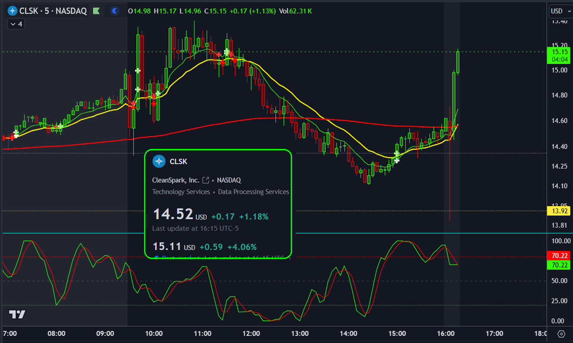
Task: Click the 09:00 time axis label
Action: pos(105,333)
